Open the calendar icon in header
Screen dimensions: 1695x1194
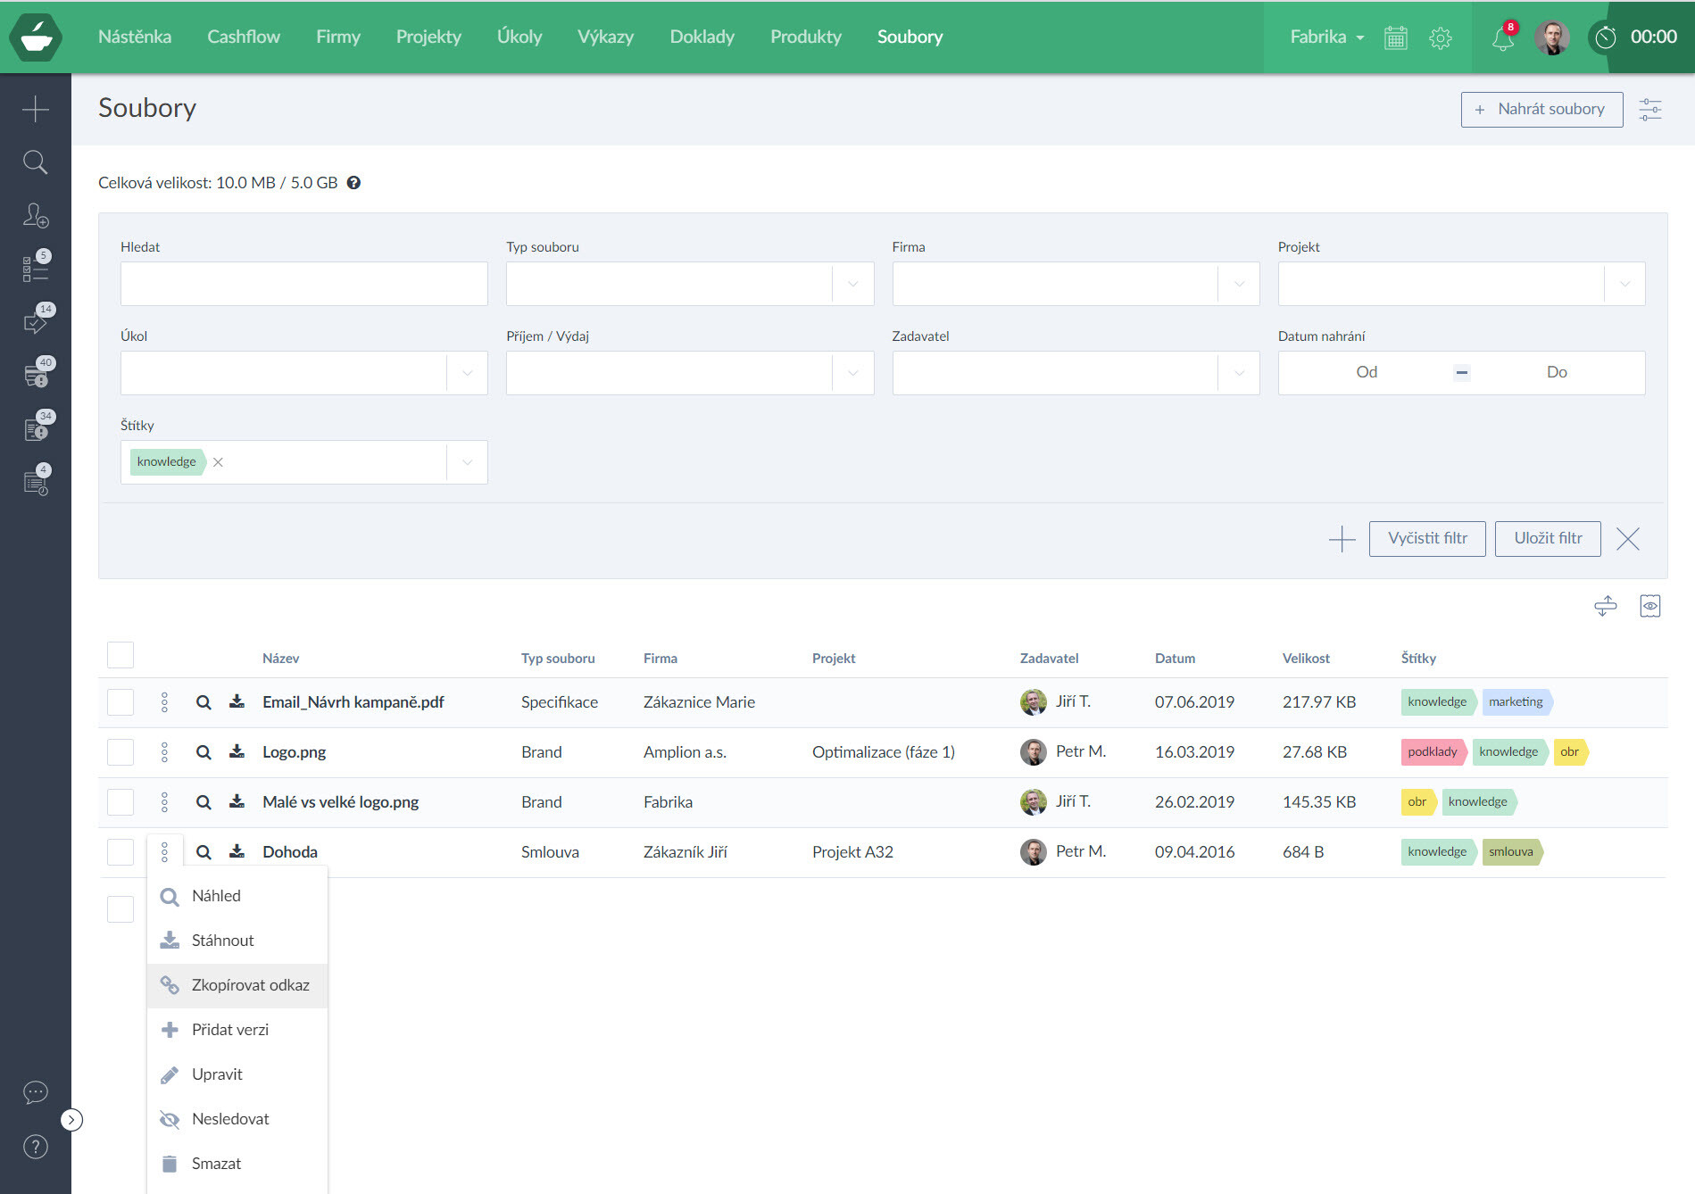1395,37
